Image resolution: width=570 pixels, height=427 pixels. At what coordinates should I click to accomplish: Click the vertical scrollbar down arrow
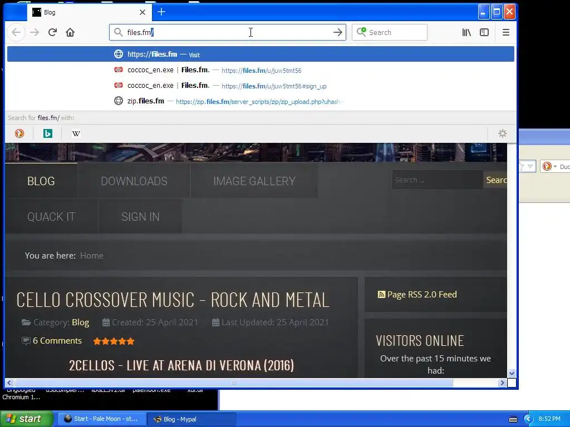(512, 373)
